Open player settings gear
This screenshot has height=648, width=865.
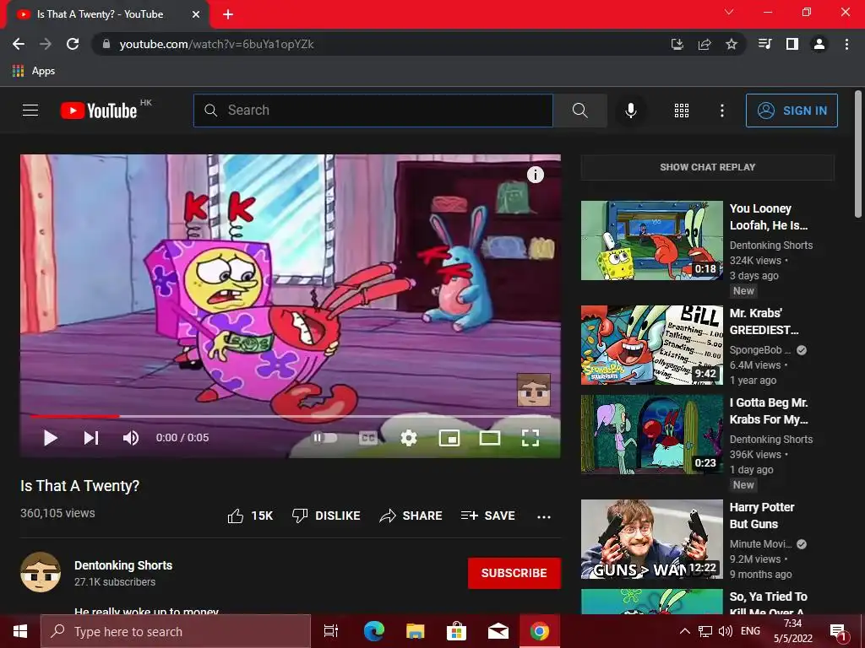point(409,438)
